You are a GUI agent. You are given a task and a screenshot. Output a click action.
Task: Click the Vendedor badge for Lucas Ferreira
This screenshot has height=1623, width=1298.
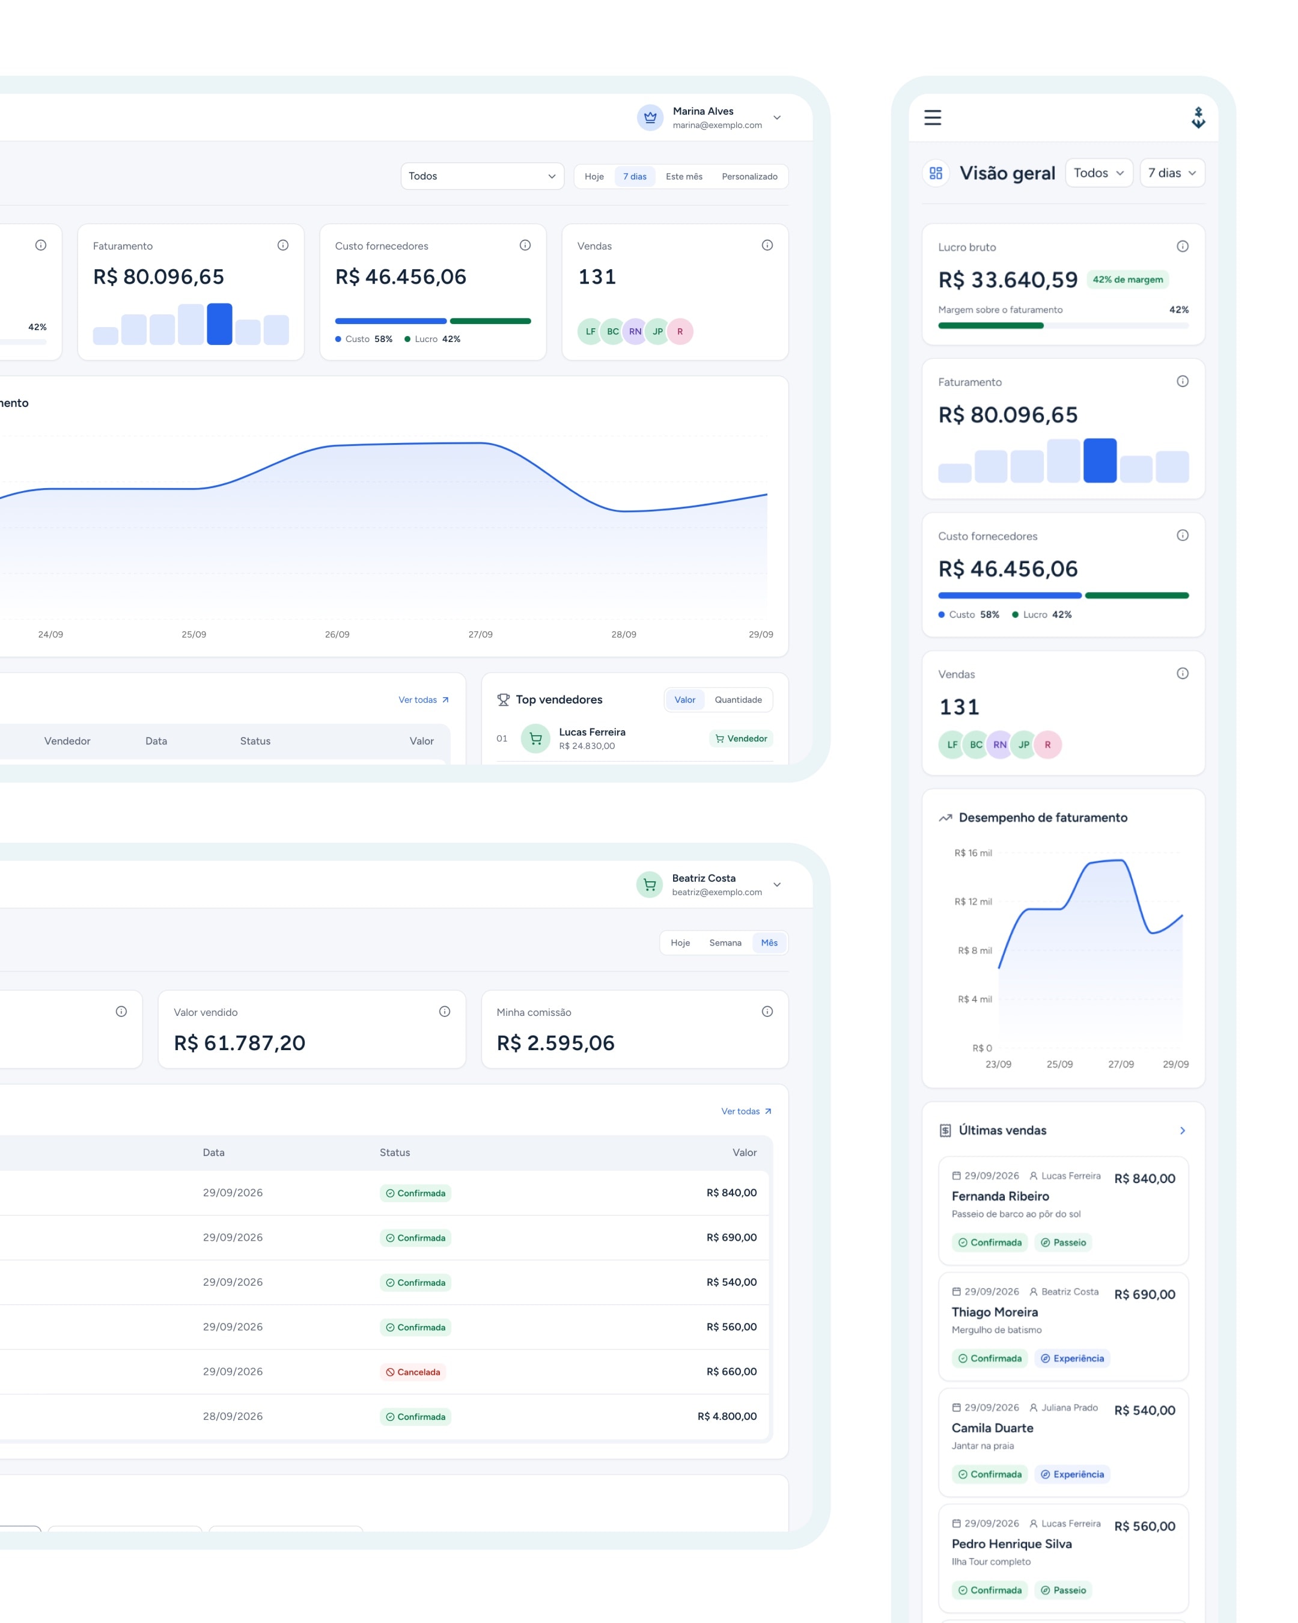[740, 739]
